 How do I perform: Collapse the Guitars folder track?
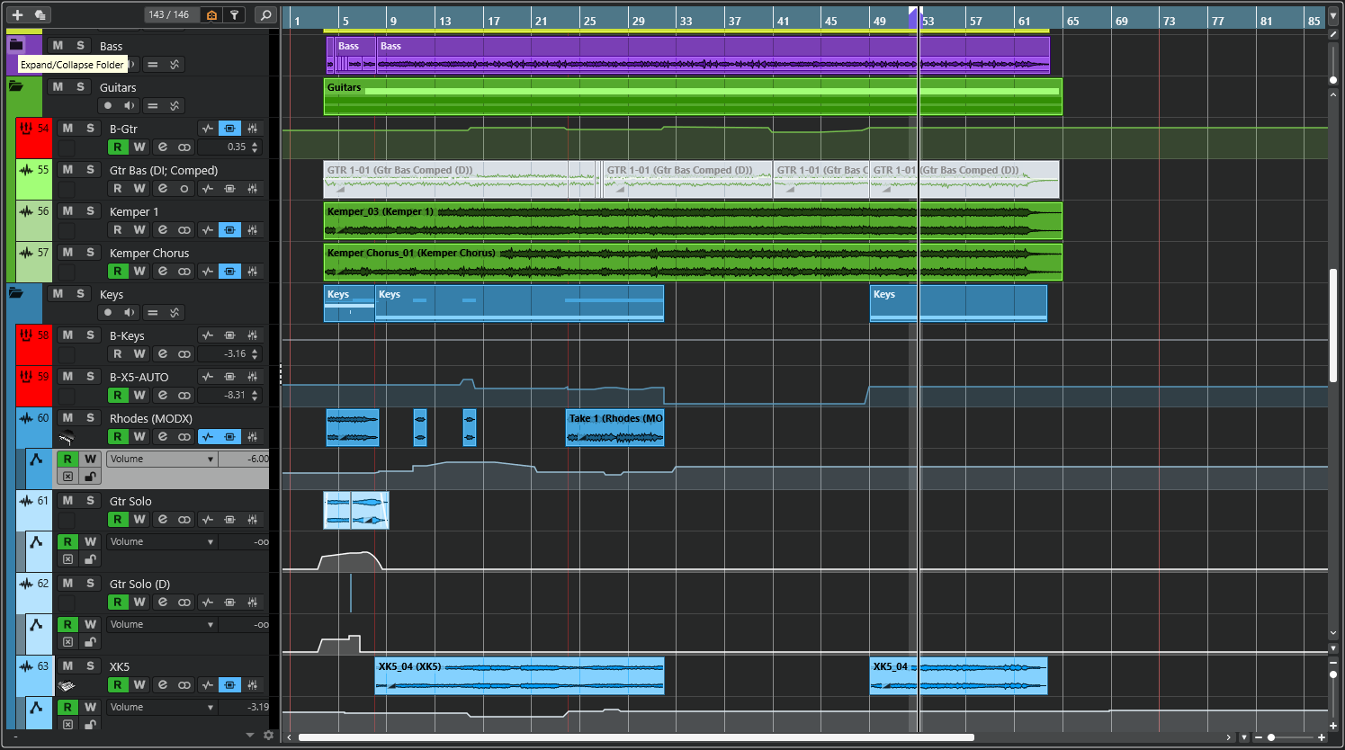tap(16, 87)
